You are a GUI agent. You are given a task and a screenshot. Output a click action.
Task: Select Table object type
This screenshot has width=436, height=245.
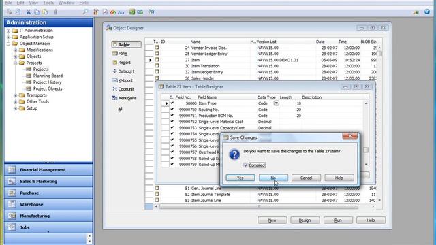[126, 44]
